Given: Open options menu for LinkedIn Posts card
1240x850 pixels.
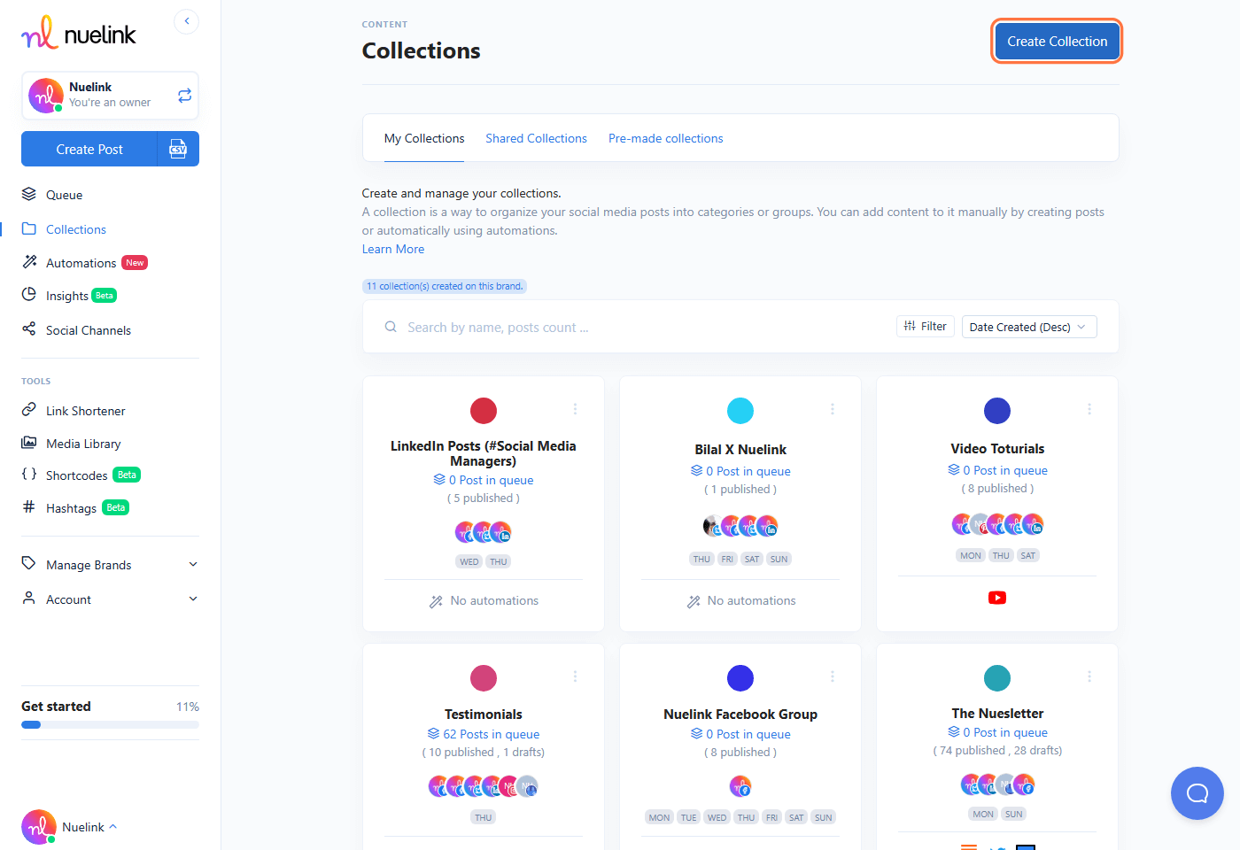Looking at the screenshot, I should 575,409.
